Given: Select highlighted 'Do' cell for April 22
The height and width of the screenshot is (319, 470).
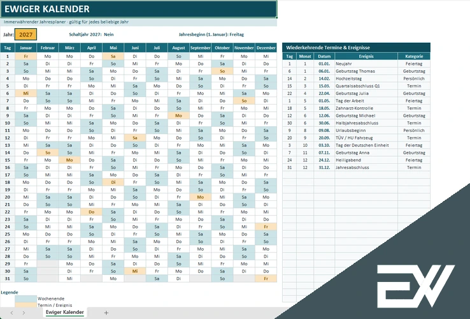Looking at the screenshot, I should coord(92,212).
